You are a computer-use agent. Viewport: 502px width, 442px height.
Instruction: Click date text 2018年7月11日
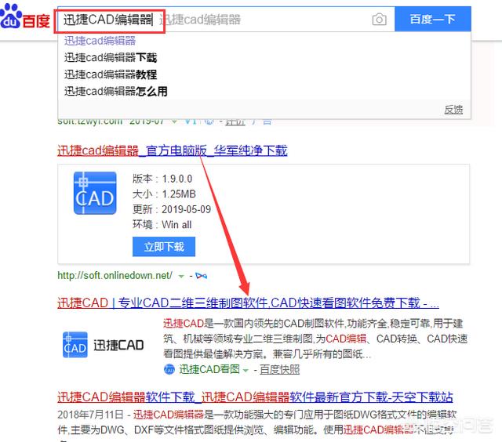(x=90, y=415)
